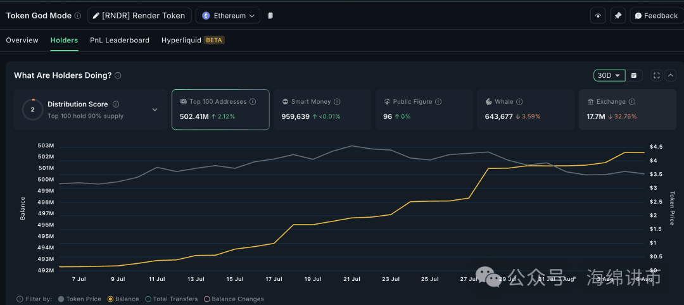Click the Top 100 Addresses card icon
The image size is (684, 305).
point(183,101)
